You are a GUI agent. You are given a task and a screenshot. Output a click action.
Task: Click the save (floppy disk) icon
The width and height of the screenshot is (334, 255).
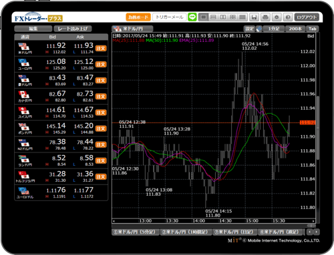click(x=254, y=17)
